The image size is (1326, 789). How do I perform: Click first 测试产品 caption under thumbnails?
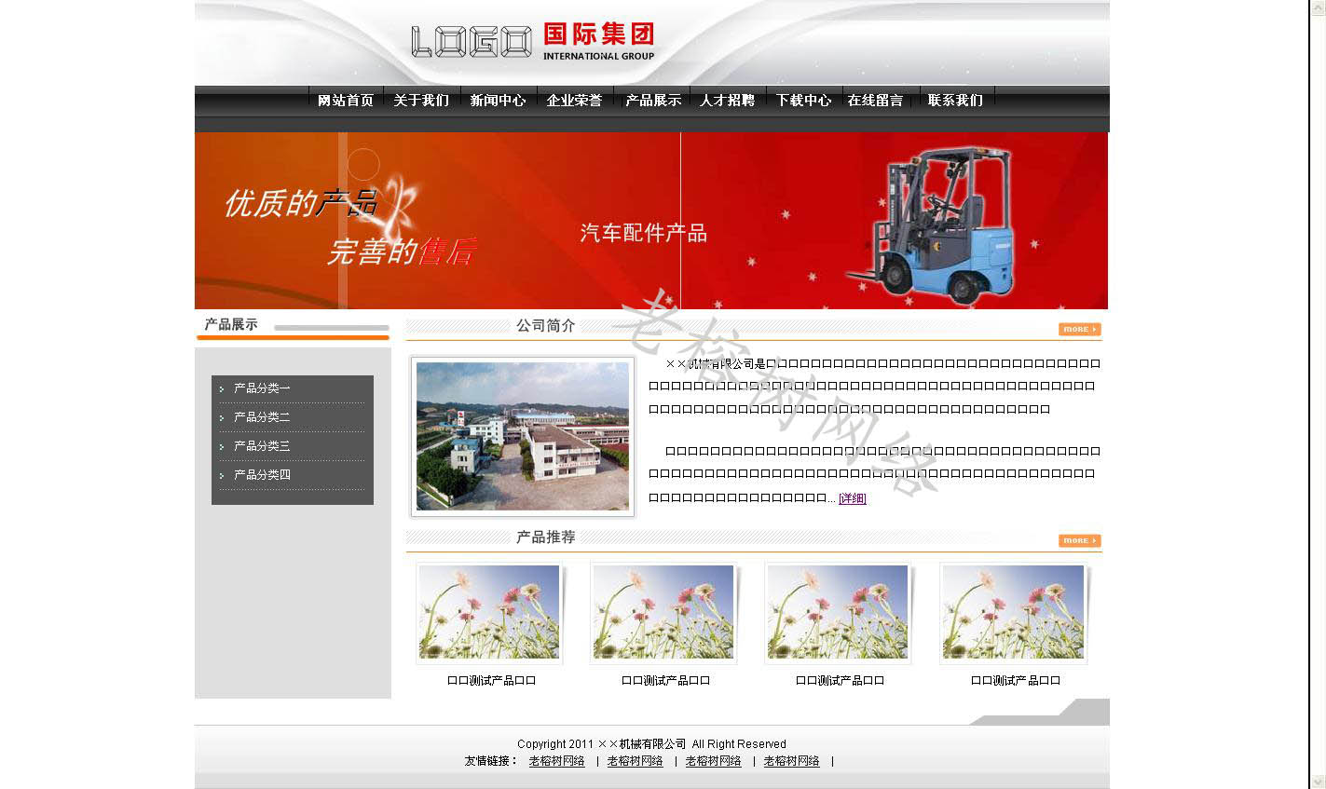(491, 681)
